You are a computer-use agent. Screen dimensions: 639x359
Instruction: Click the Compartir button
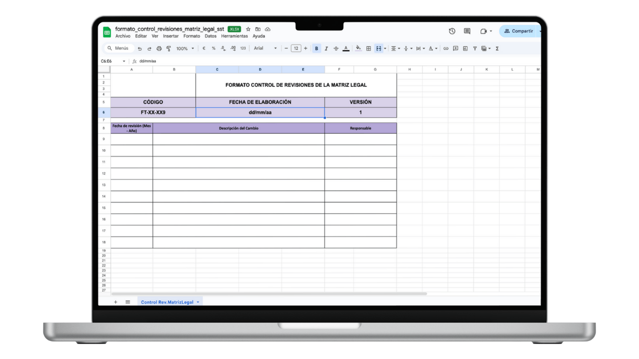[520, 31]
